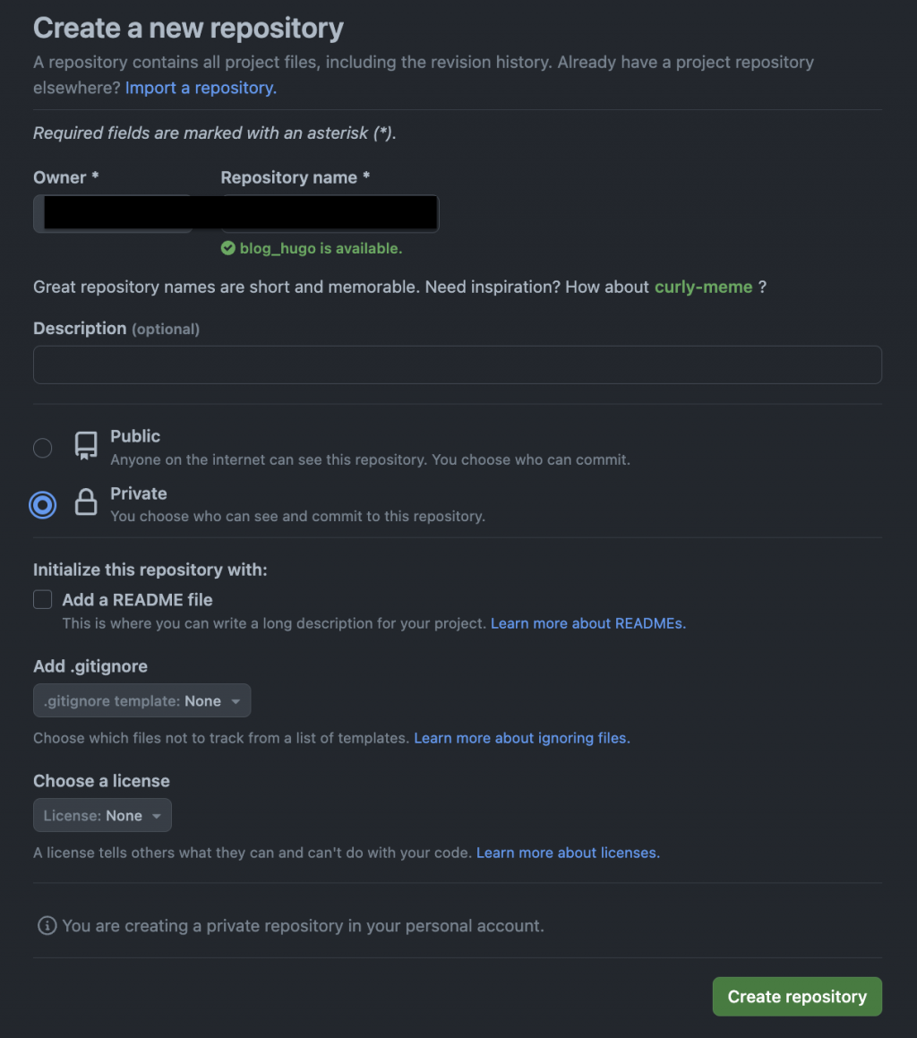Image resolution: width=917 pixels, height=1038 pixels.
Task: Click the Add a README file label
Action: click(137, 600)
